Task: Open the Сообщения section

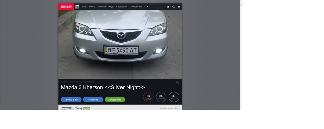Action: [122, 7]
